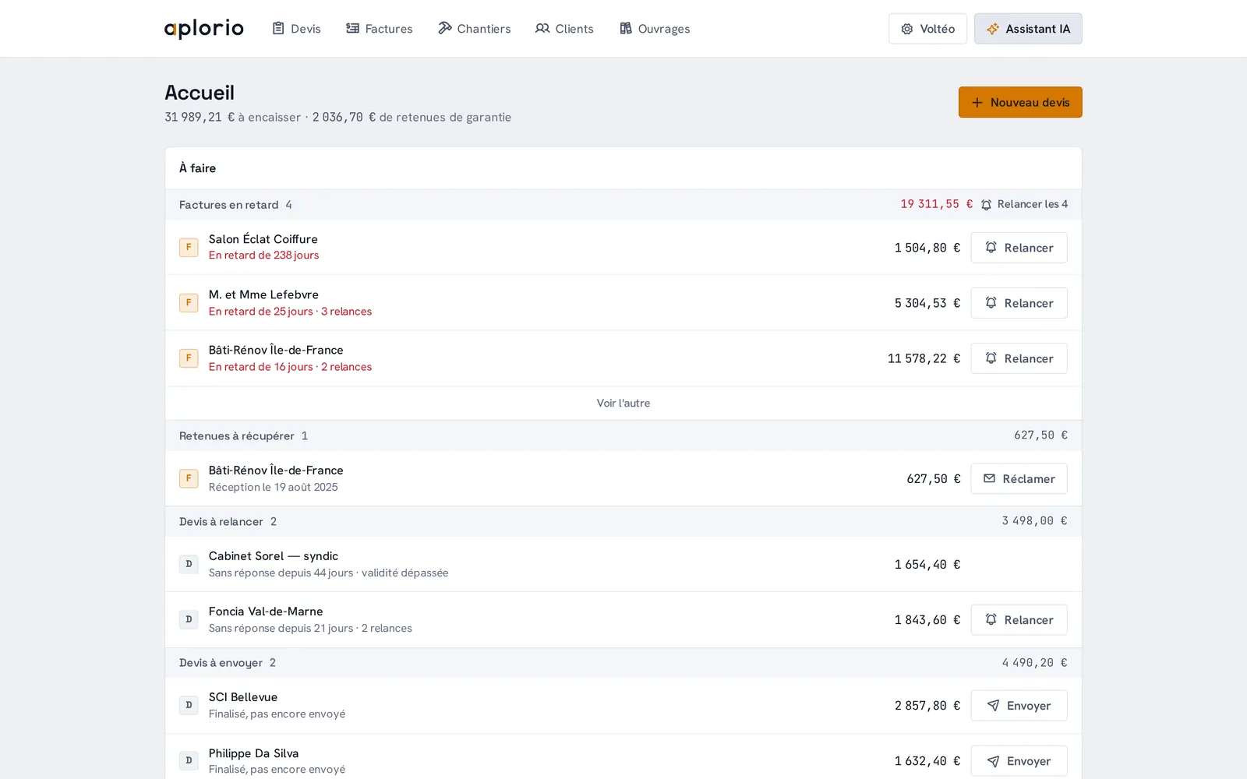Expand the list with Voir l'autre
The height and width of the screenshot is (779, 1247).
[x=623, y=403]
